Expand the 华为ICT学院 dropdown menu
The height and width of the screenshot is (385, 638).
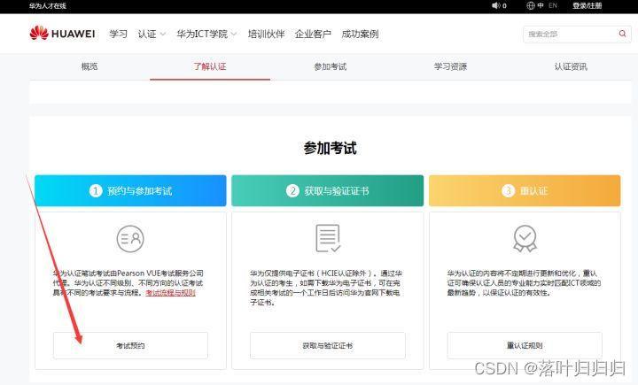[206, 35]
